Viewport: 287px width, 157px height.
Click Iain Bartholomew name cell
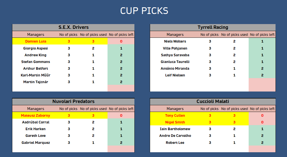click(x=175, y=129)
